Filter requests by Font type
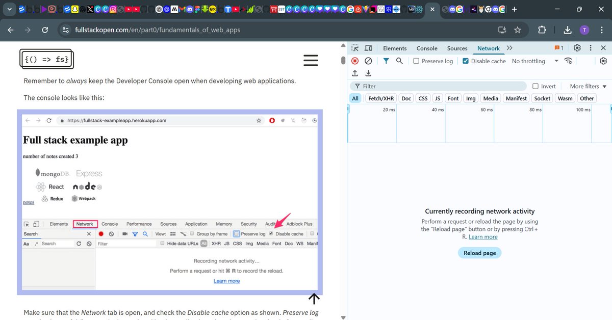Screen dimensions: 612x320 [x=453, y=98]
